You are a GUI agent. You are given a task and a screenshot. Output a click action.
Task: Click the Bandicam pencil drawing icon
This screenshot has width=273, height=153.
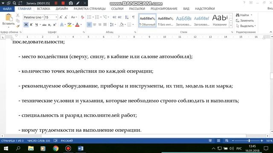click(78, 3)
